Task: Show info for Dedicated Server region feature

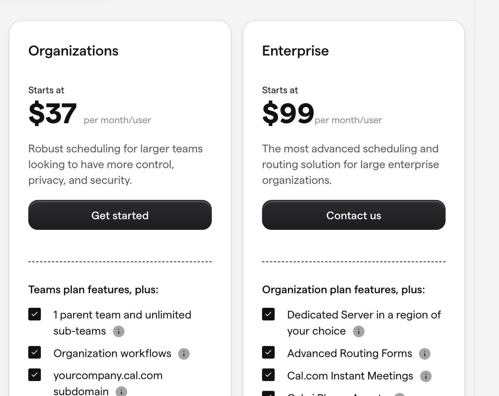Action: [x=358, y=331]
